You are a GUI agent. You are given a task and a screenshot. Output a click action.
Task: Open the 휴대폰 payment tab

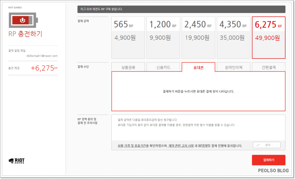[x=198, y=67]
